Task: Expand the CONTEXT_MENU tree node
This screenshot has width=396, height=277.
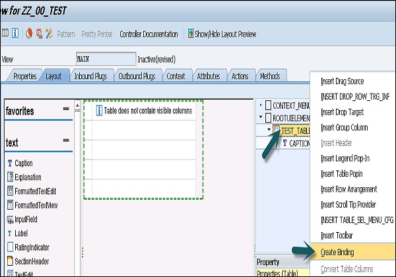Action: [x=261, y=106]
